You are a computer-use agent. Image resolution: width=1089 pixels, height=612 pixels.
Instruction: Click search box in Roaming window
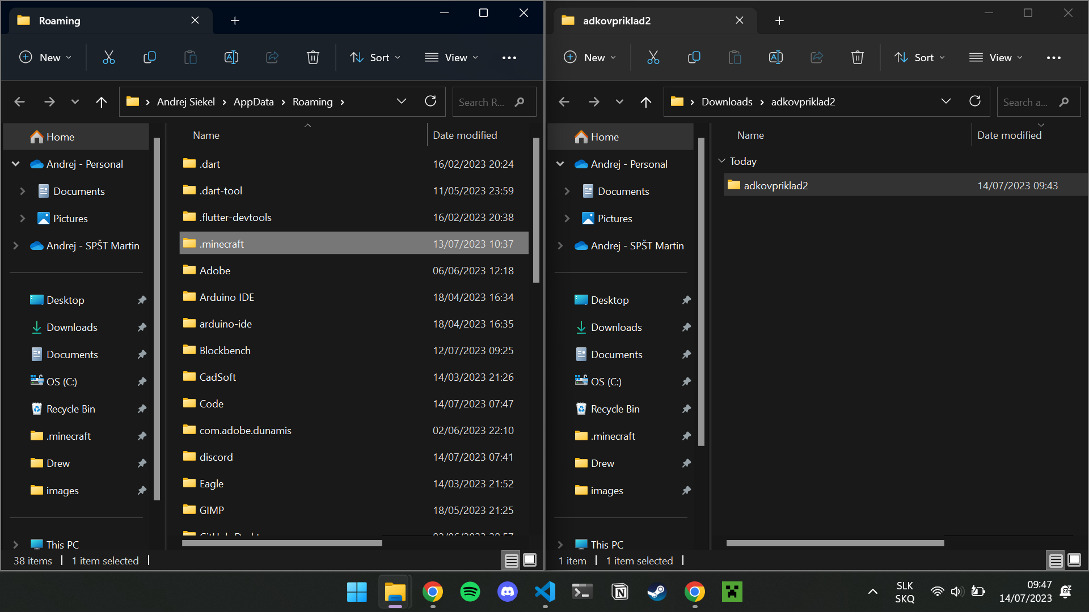pos(494,102)
